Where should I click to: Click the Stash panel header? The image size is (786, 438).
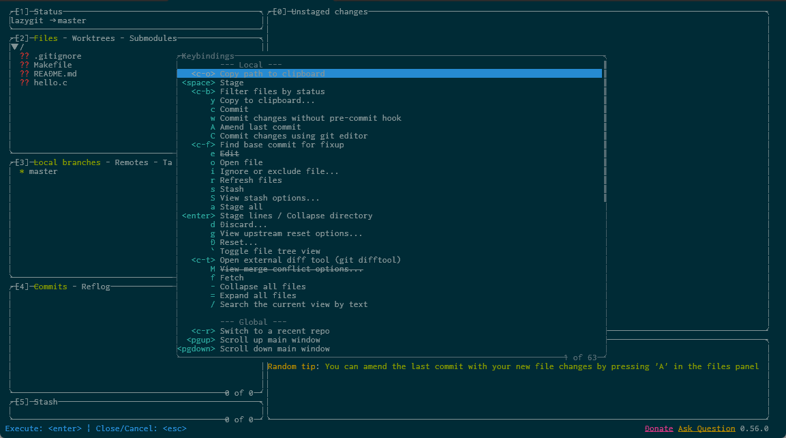46,402
